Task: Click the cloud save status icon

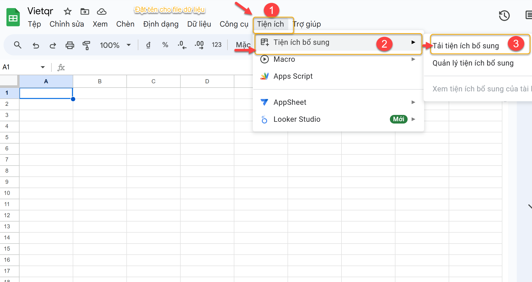Action: (x=101, y=11)
